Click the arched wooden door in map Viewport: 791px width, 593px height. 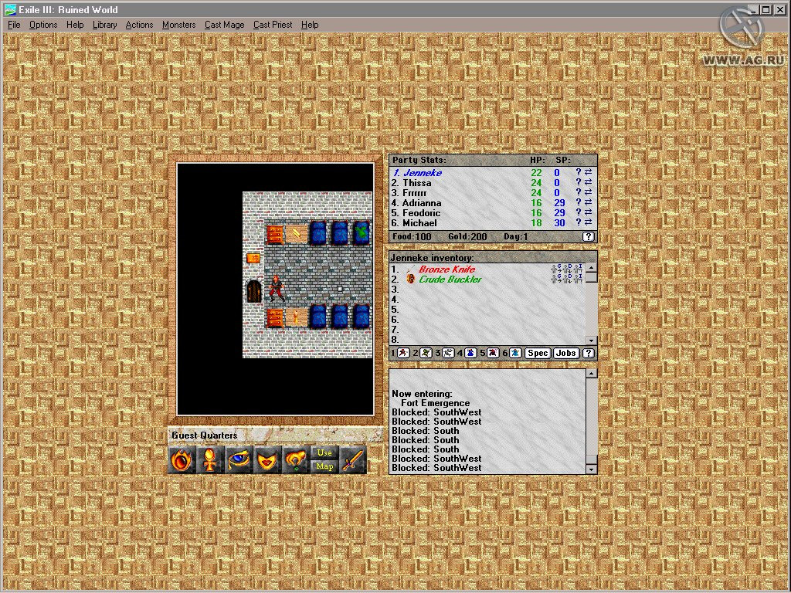pos(253,291)
